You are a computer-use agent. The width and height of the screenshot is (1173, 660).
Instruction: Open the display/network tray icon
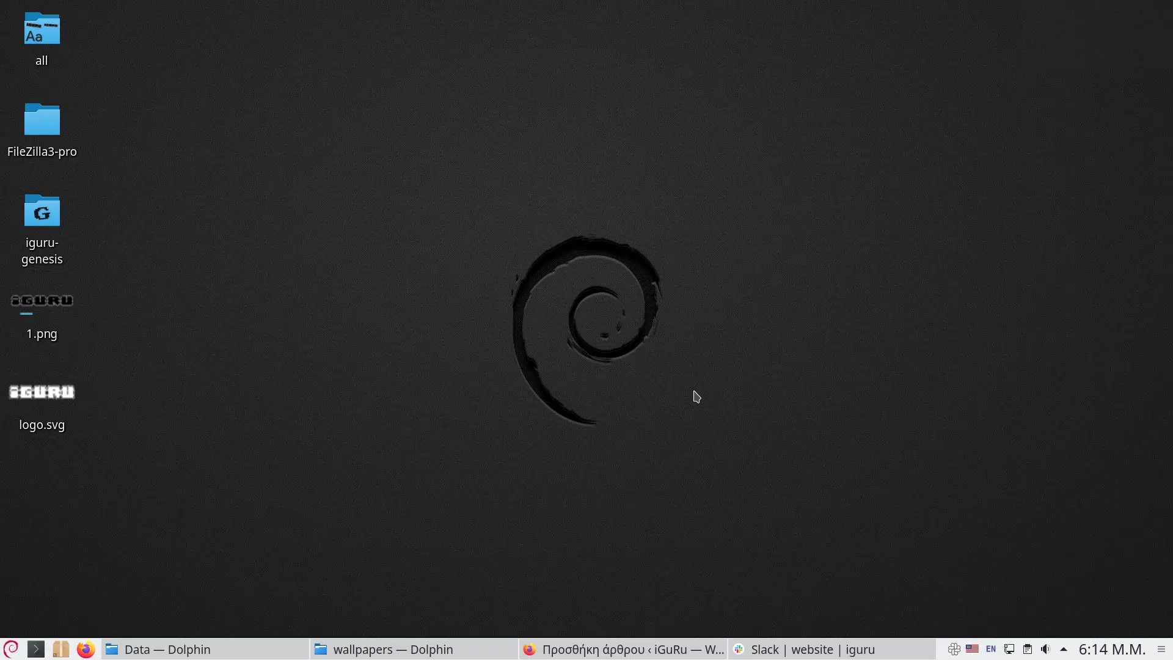[x=1009, y=649]
